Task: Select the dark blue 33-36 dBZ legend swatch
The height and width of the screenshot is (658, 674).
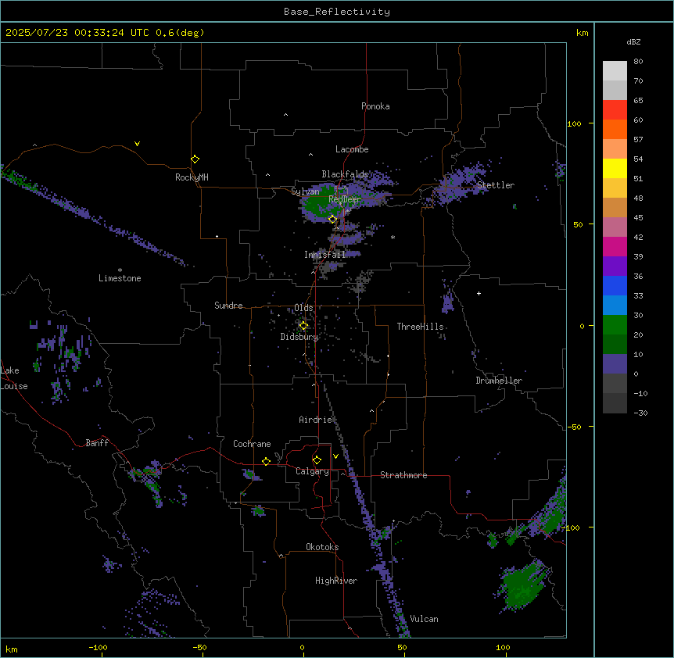Action: pos(615,285)
